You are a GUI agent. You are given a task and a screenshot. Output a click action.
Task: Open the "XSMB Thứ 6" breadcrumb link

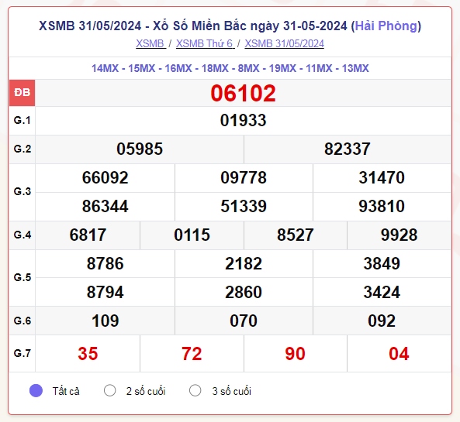pos(205,43)
